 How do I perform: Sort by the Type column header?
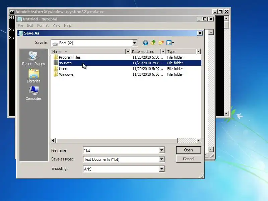[x=181, y=52]
